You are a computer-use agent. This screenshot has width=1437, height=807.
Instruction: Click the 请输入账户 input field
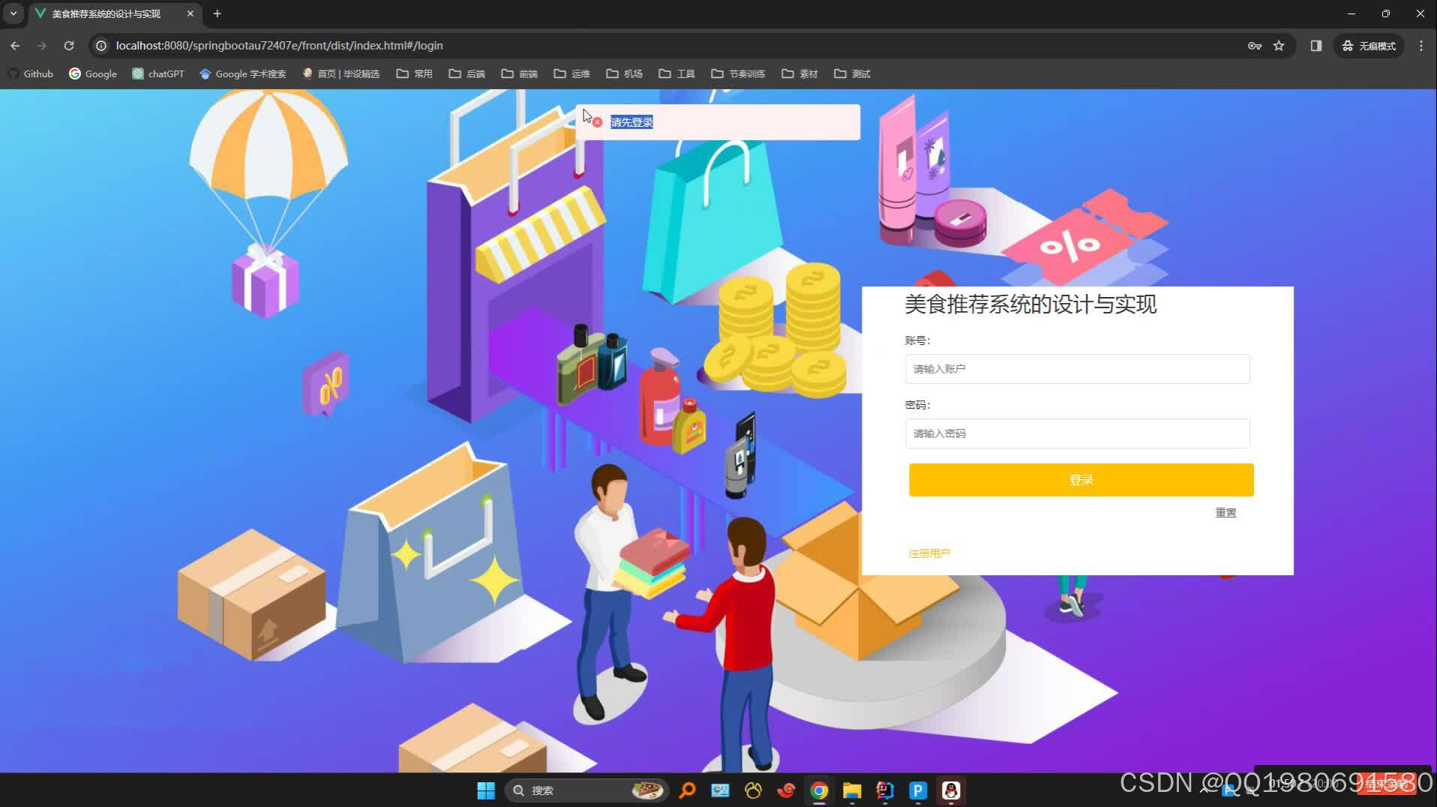pyautogui.click(x=1077, y=368)
